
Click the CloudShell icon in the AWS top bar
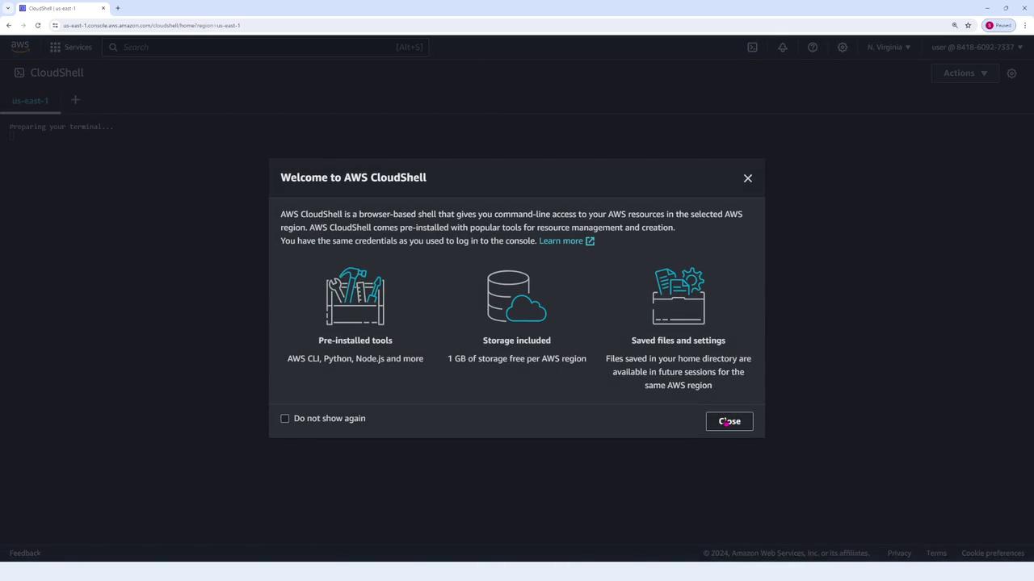tap(752, 48)
